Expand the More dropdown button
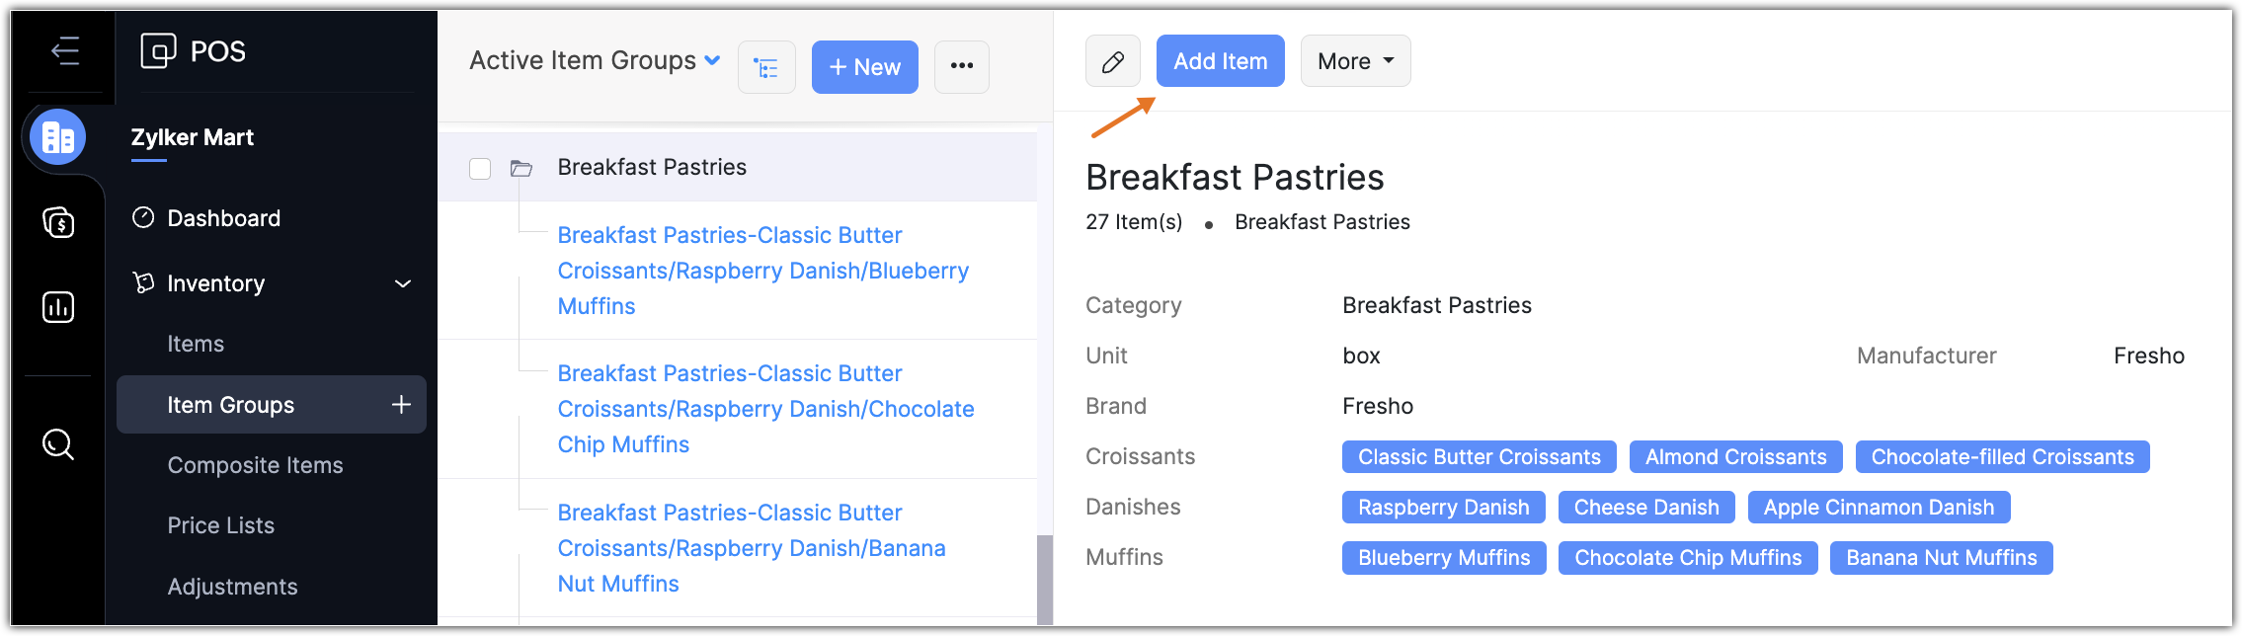This screenshot has height=636, width=2242. point(1355,61)
